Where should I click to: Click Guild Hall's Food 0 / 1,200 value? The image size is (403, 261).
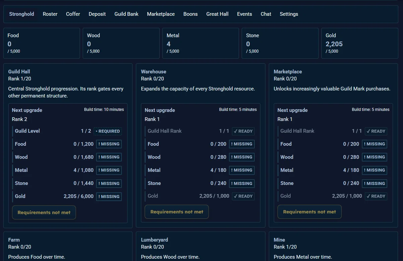tap(84, 144)
